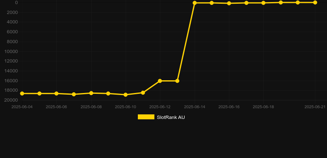Select the 2025-06-16 data point

point(229,3)
